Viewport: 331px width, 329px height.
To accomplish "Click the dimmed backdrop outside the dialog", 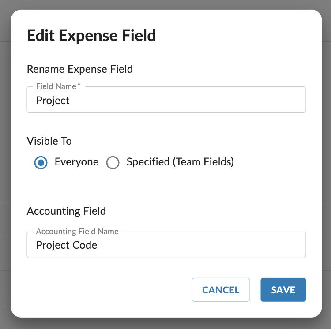I will point(5,164).
